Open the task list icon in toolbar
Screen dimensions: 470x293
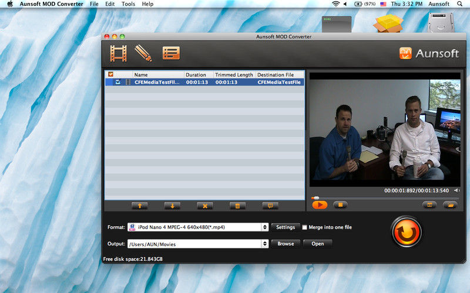[x=171, y=53]
